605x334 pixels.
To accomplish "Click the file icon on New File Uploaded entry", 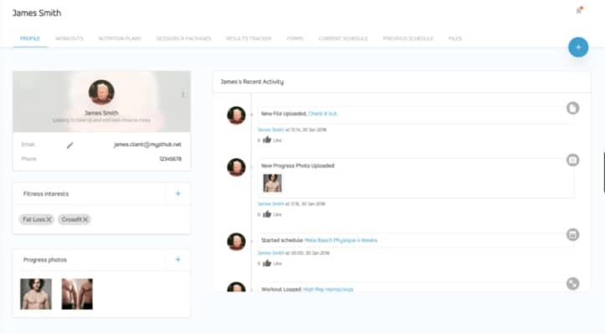I will [x=572, y=109].
